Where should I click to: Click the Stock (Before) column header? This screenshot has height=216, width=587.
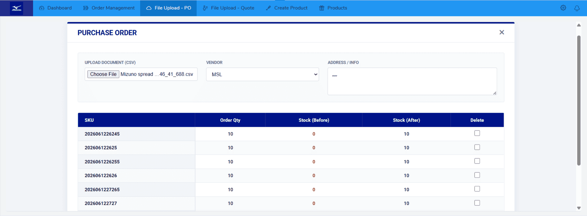(314, 120)
